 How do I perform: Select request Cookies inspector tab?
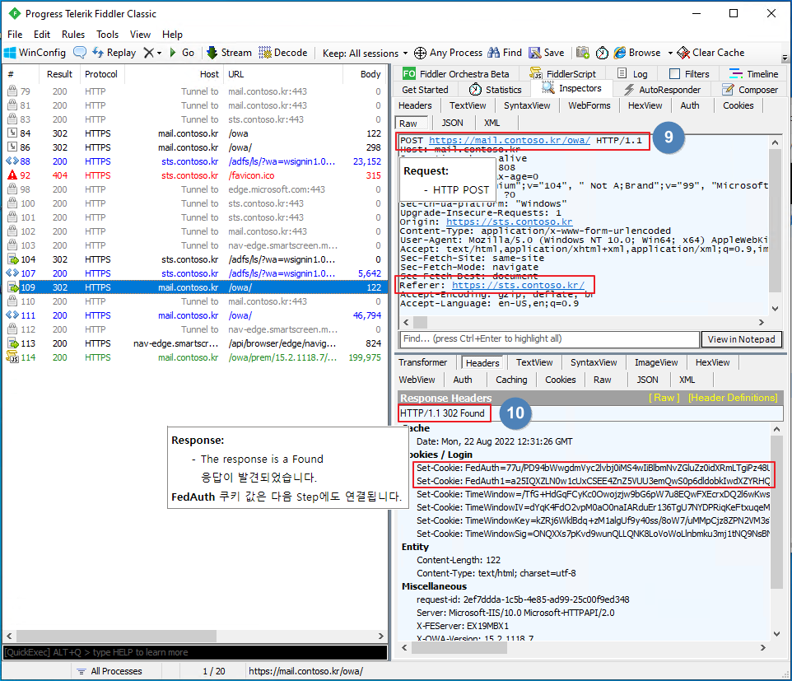pyautogui.click(x=738, y=105)
